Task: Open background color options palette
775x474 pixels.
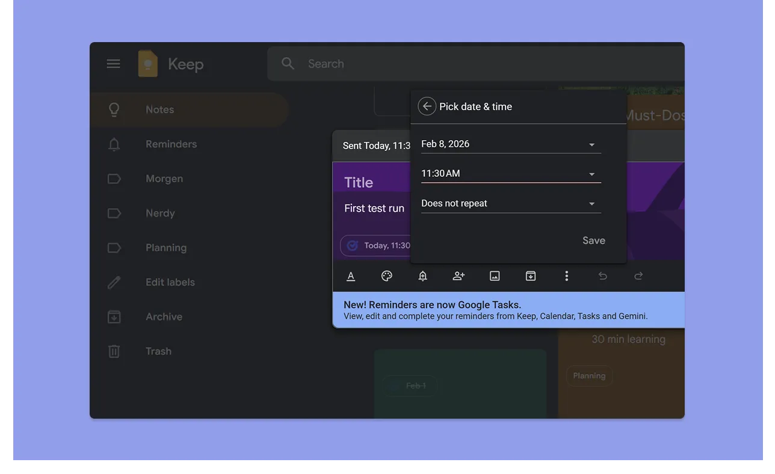Action: 387,275
